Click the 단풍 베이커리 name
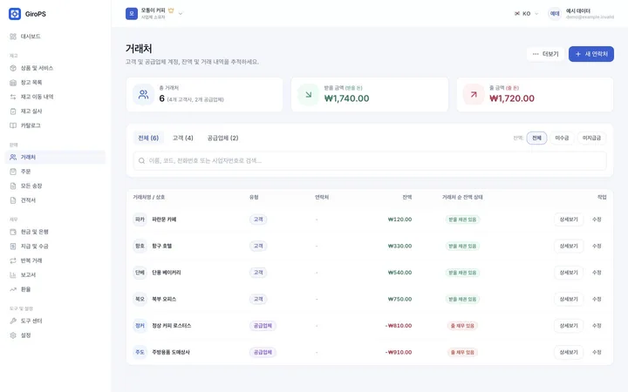 click(167, 273)
